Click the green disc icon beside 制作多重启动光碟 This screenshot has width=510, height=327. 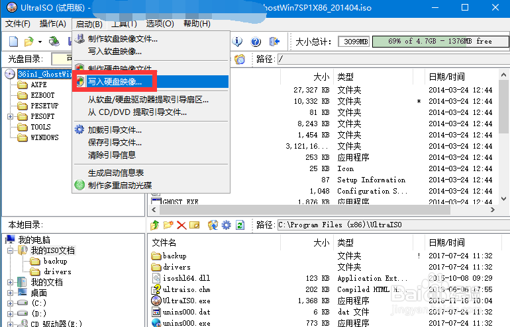click(x=79, y=185)
